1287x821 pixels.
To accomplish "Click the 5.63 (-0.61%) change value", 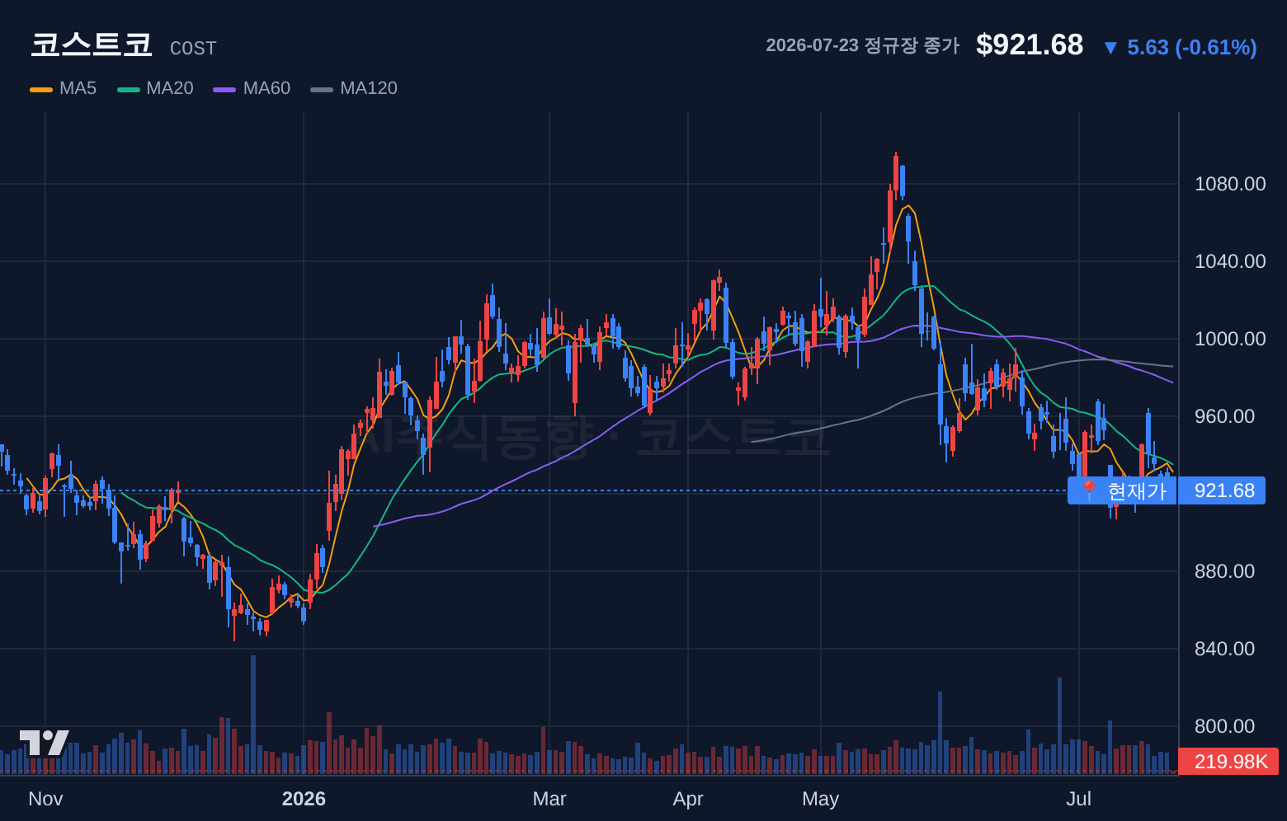I will pos(1192,48).
